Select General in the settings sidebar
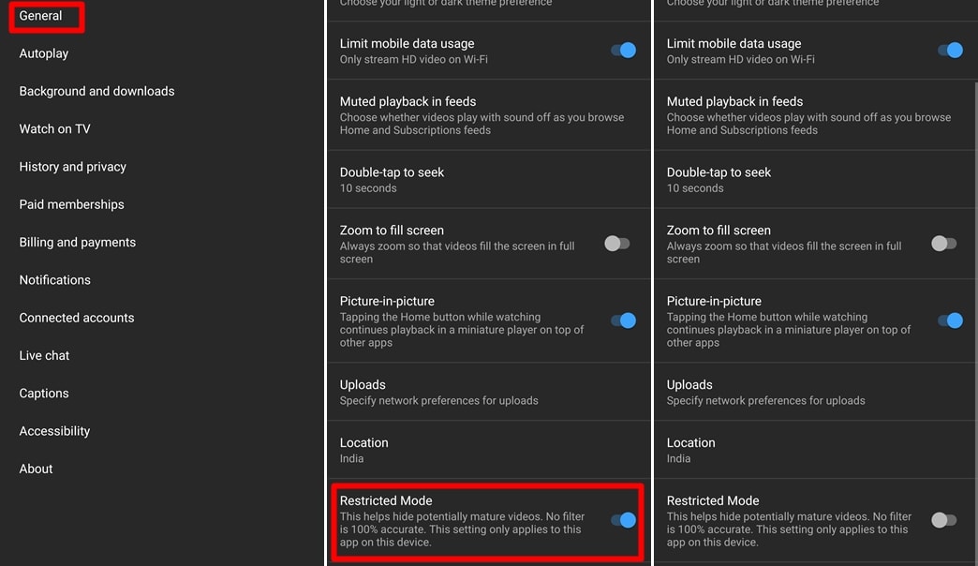This screenshot has height=566, width=978. (x=37, y=16)
